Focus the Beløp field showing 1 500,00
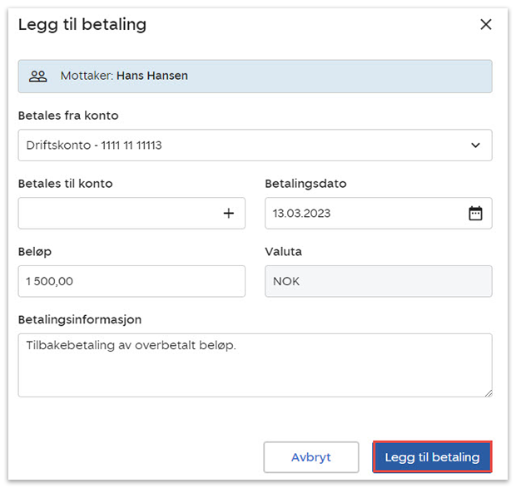 pyautogui.click(x=131, y=282)
